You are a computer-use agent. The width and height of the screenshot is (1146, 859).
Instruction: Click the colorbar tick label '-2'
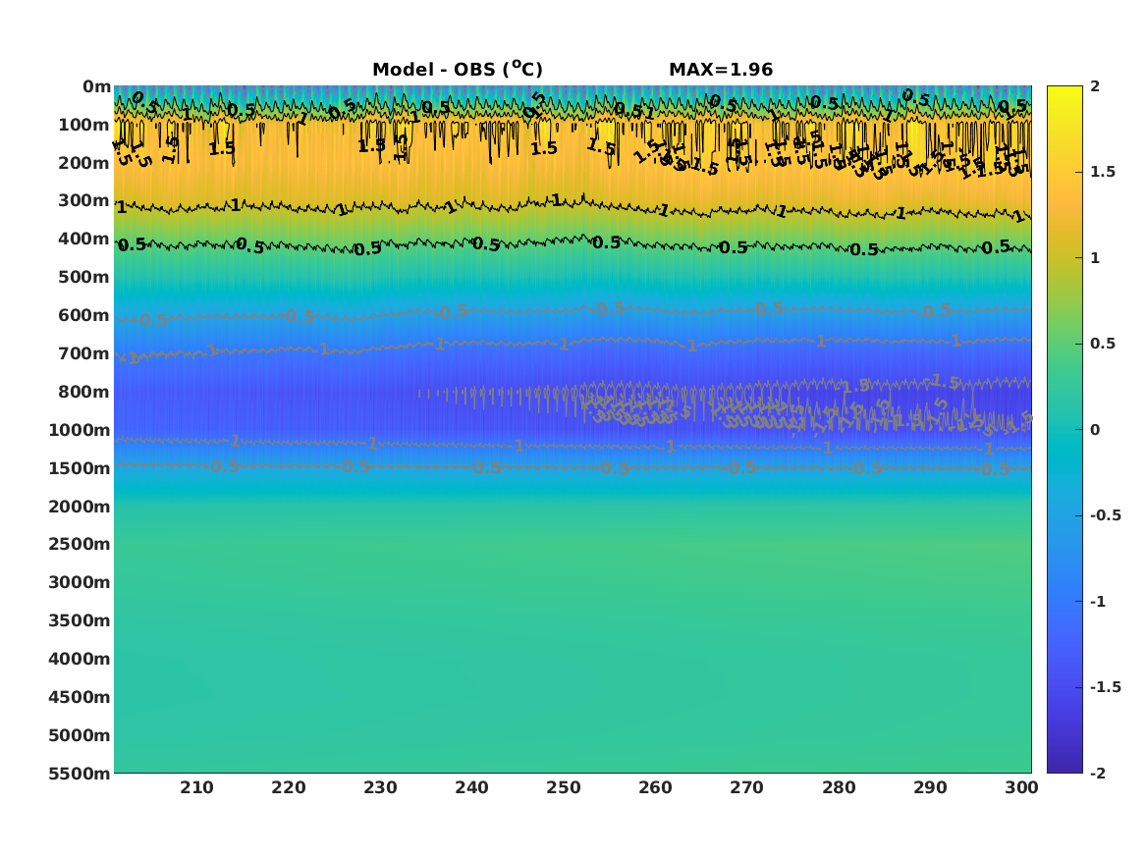pyautogui.click(x=1098, y=774)
